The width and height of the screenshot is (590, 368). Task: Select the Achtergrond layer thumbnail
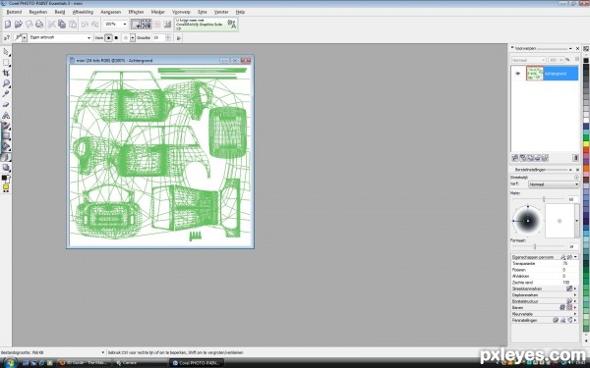point(535,74)
